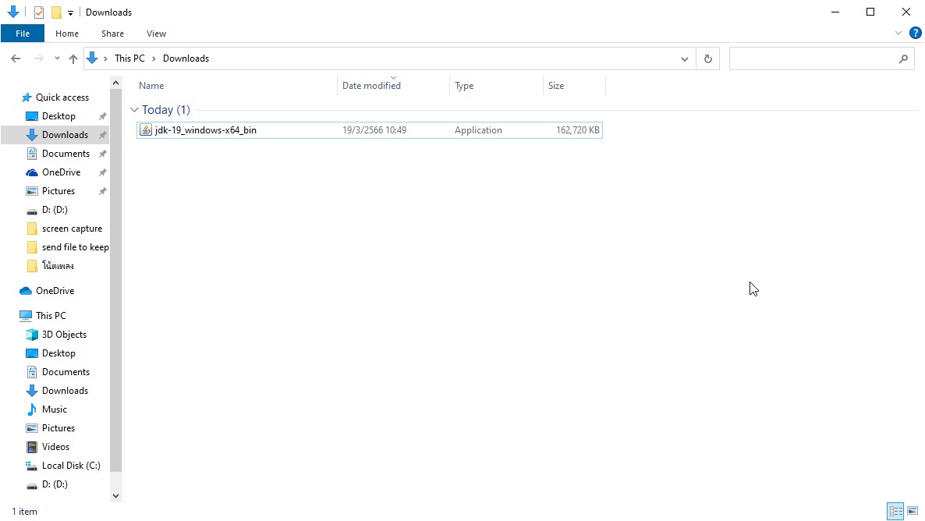Switch to Large icons view icon

[913, 511]
